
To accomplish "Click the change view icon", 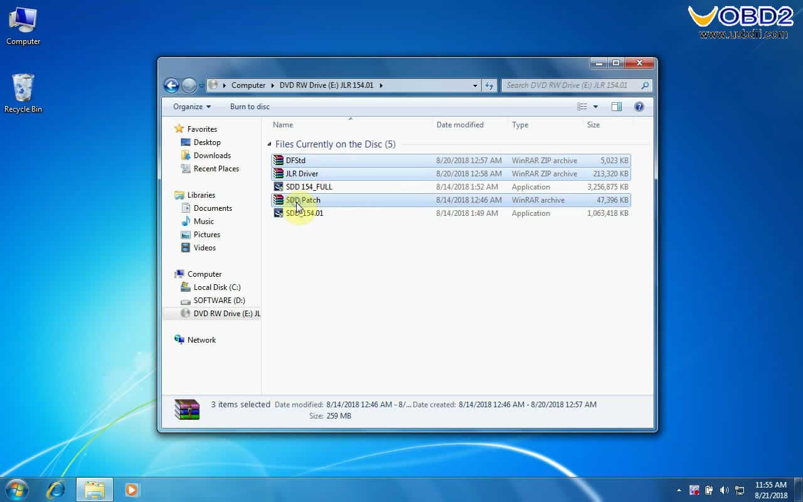I will pos(582,107).
